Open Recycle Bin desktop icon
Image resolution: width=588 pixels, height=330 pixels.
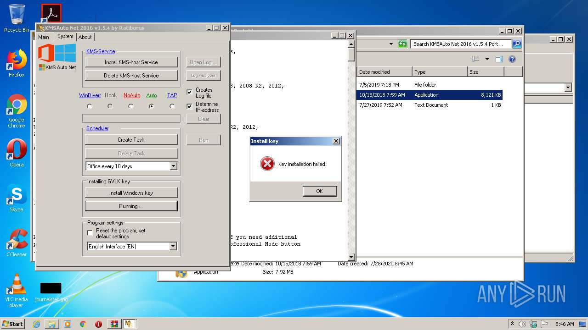(x=17, y=18)
